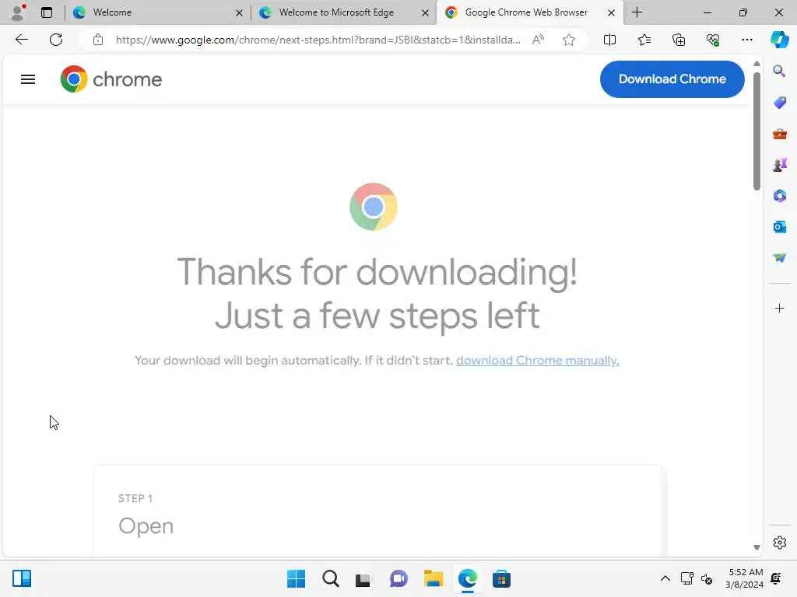The height and width of the screenshot is (597, 797).
Task: Go back to previous page
Action: tap(21, 40)
